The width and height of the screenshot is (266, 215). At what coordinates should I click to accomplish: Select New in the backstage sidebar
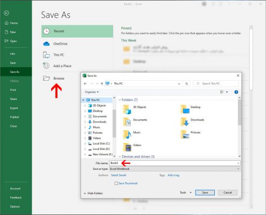click(x=10, y=32)
